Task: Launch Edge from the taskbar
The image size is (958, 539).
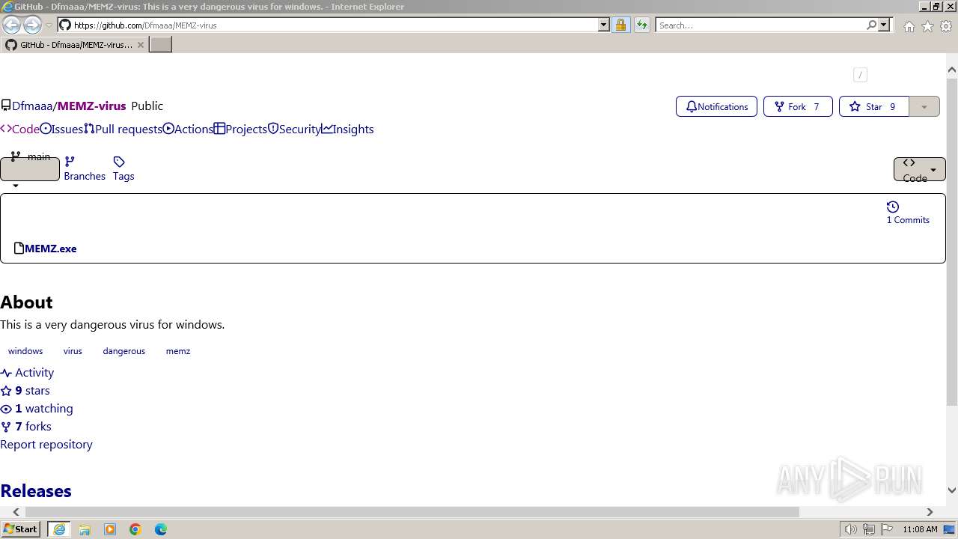Action: [x=161, y=529]
